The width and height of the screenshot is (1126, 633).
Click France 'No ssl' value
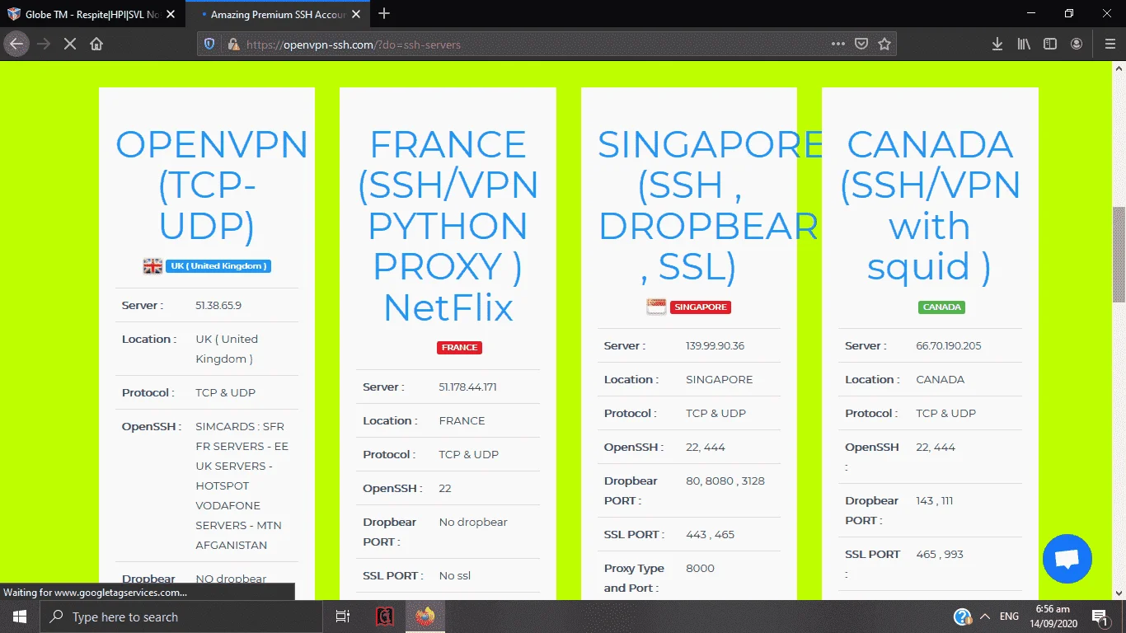[455, 575]
